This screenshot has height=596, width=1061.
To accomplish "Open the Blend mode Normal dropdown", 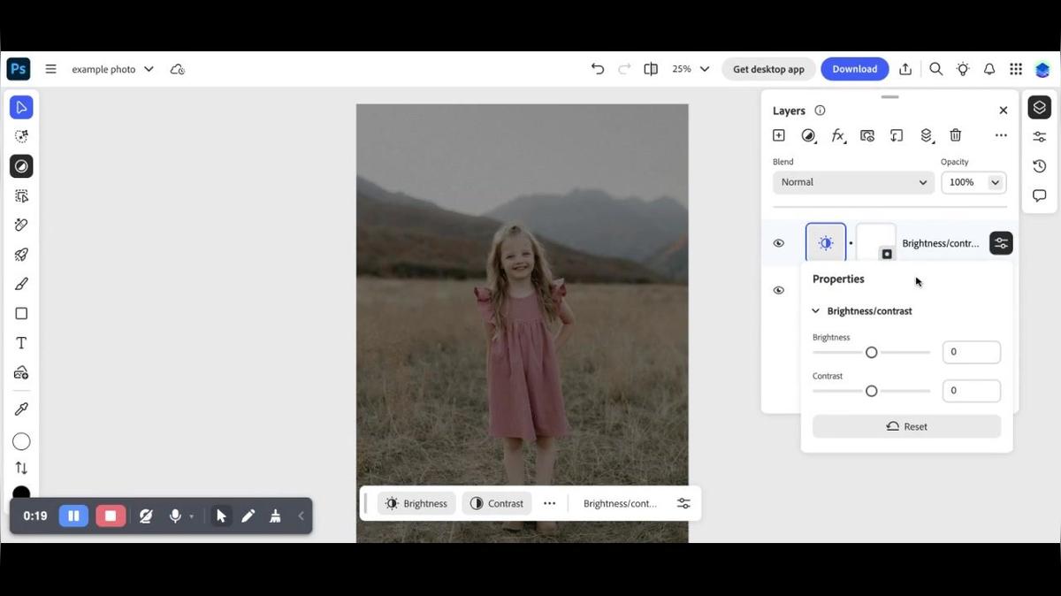I will point(853,182).
